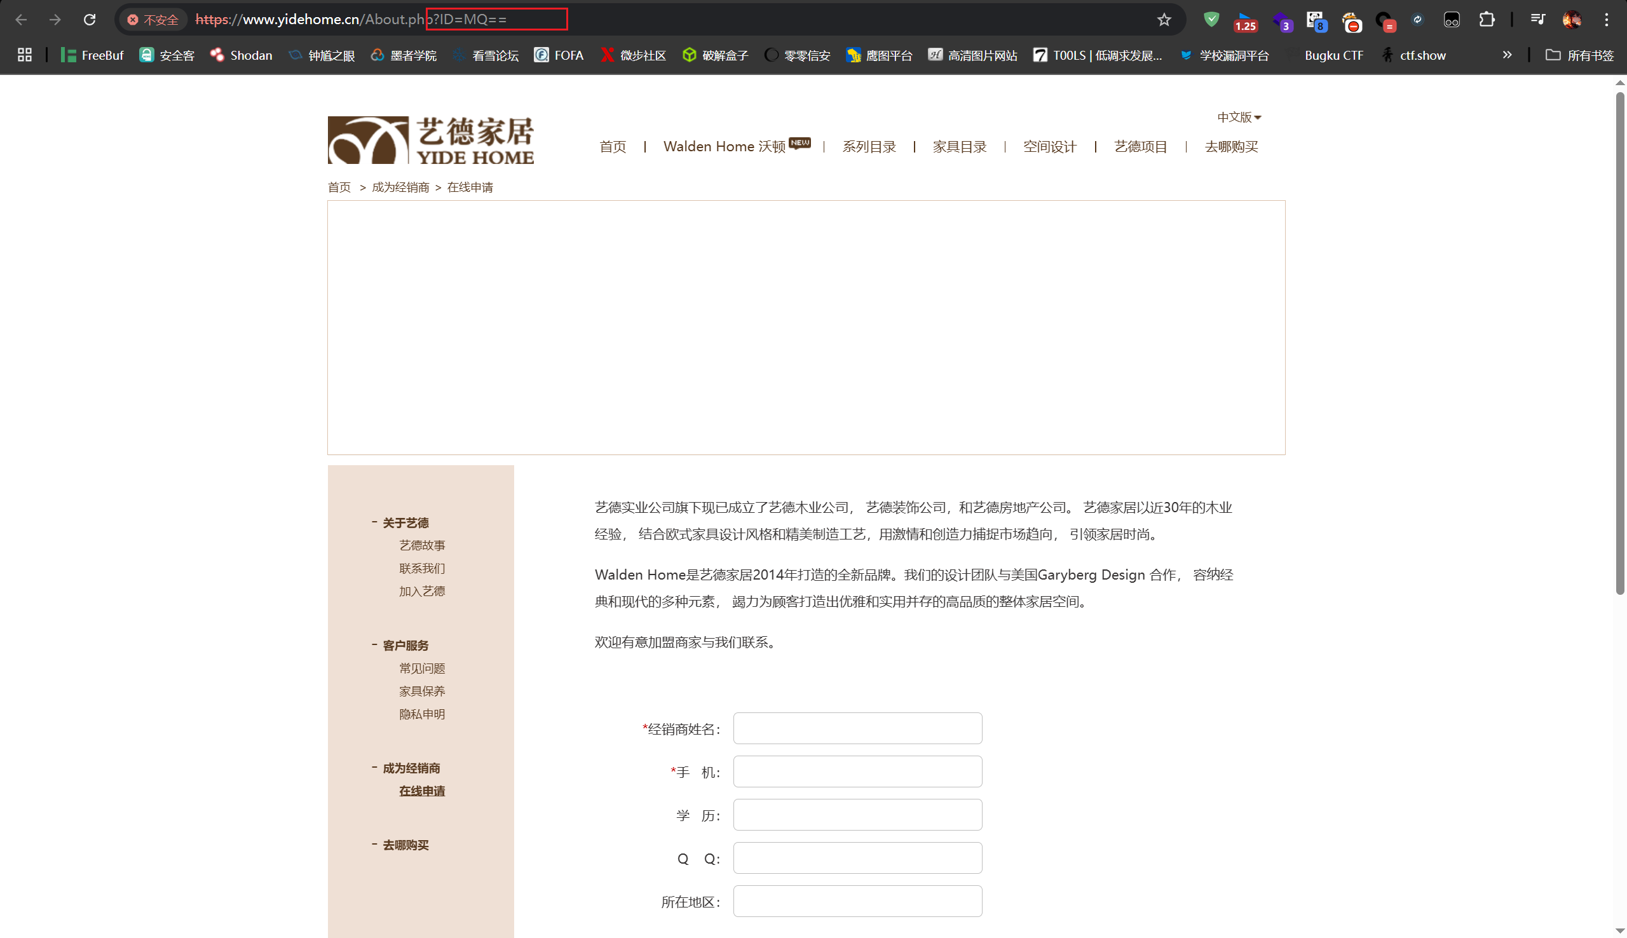Go to Walden Home 沃顿 menu item
This screenshot has width=1627, height=938.
(724, 147)
